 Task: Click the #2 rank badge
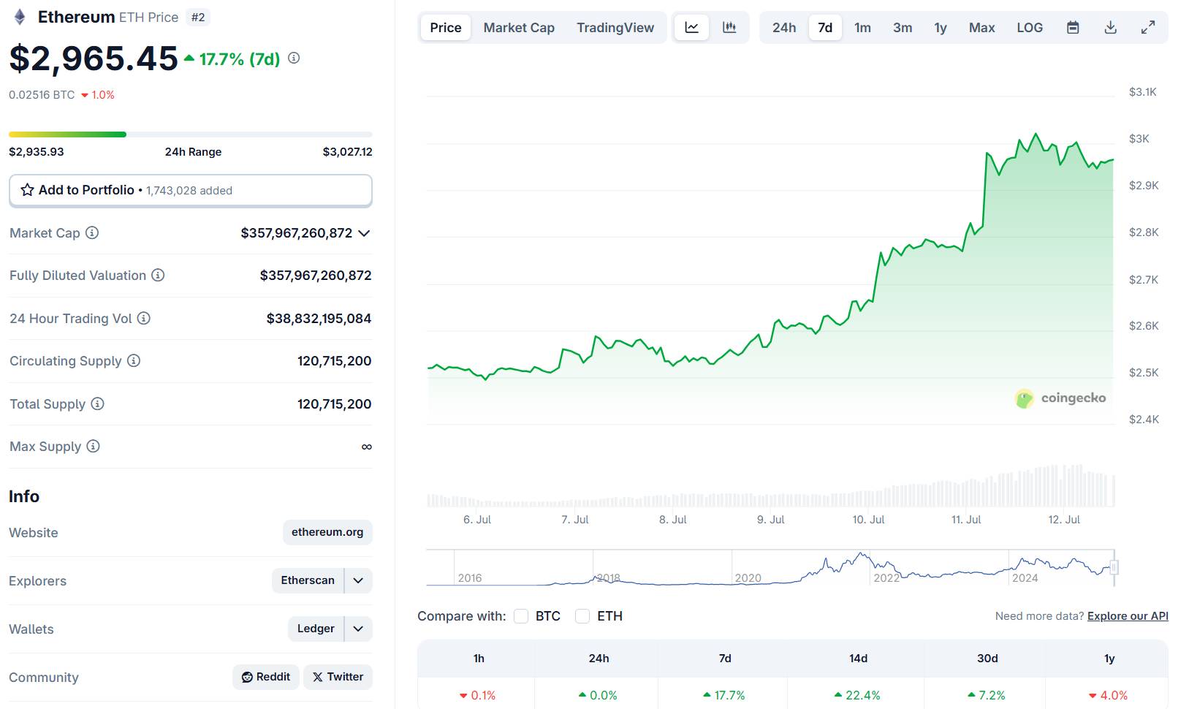click(x=198, y=17)
